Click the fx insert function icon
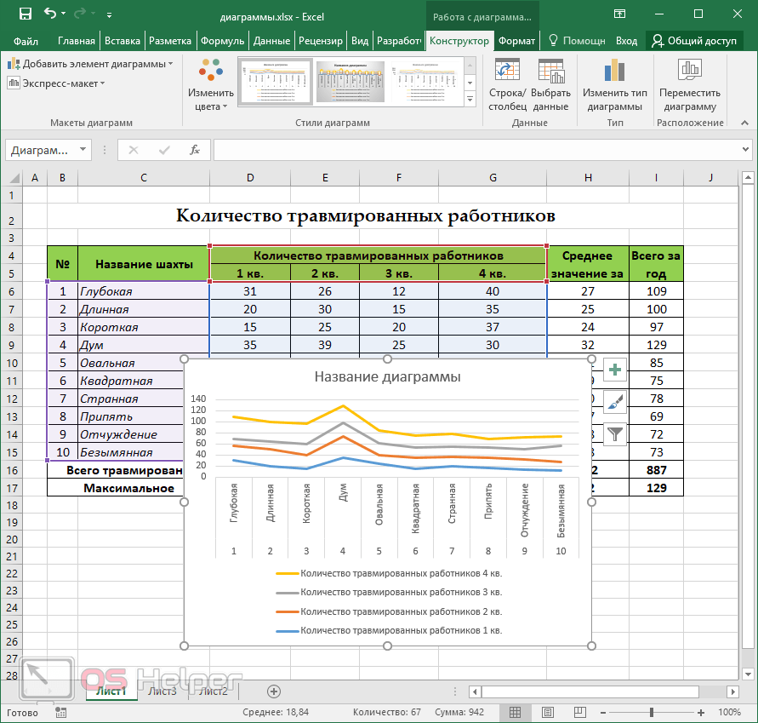This screenshot has width=758, height=723. click(x=194, y=150)
